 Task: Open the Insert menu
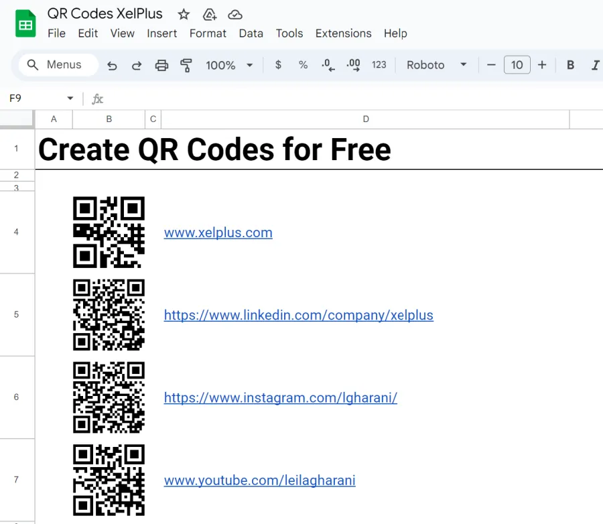162,34
